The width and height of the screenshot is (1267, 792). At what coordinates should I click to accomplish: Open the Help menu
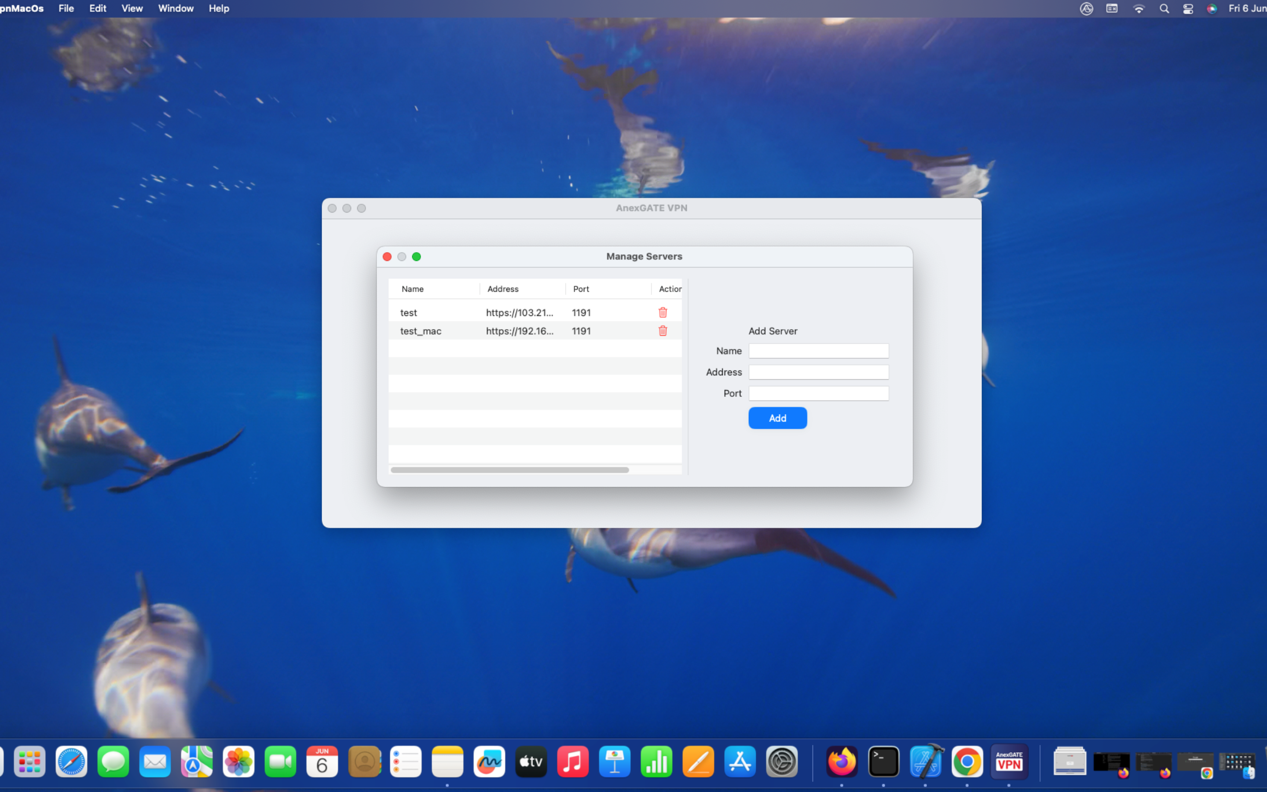219,8
